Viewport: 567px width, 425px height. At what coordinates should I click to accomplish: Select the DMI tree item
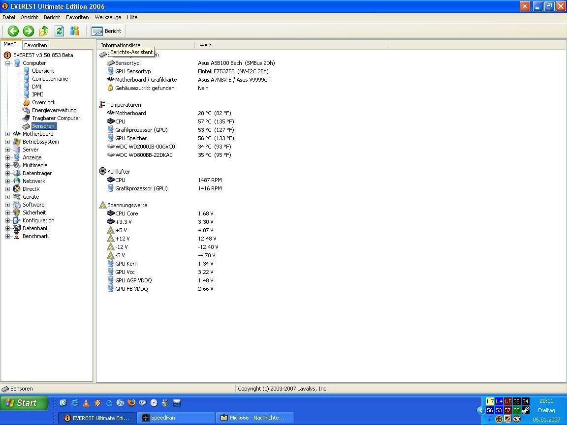(x=37, y=87)
